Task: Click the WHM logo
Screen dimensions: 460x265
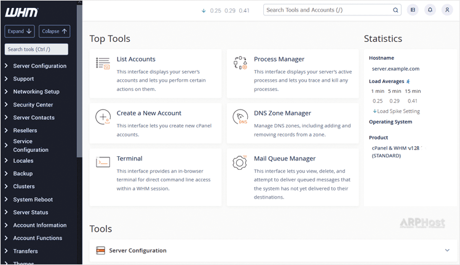Action: (x=21, y=12)
